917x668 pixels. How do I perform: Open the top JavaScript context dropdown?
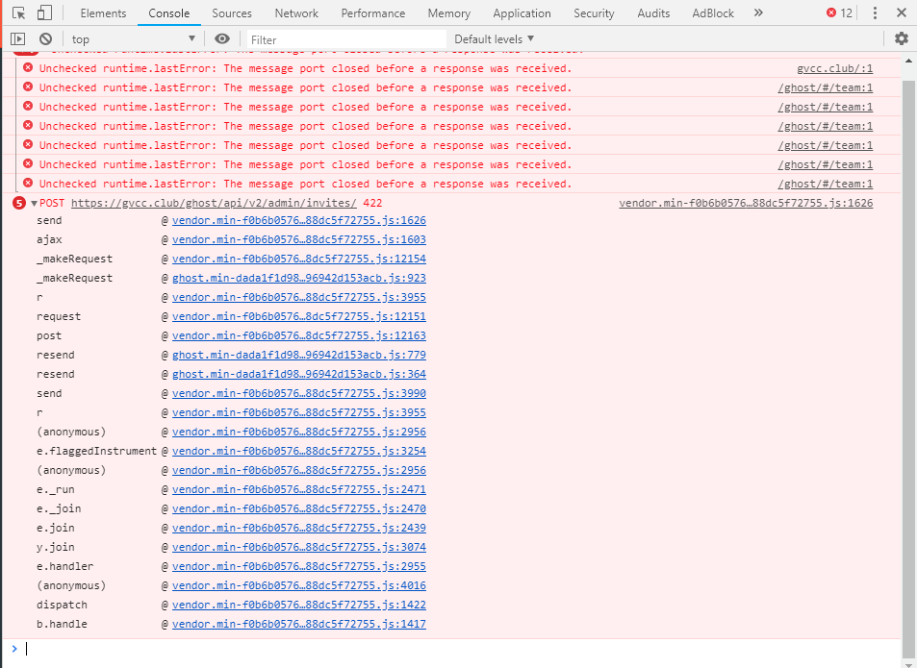pyautogui.click(x=134, y=39)
